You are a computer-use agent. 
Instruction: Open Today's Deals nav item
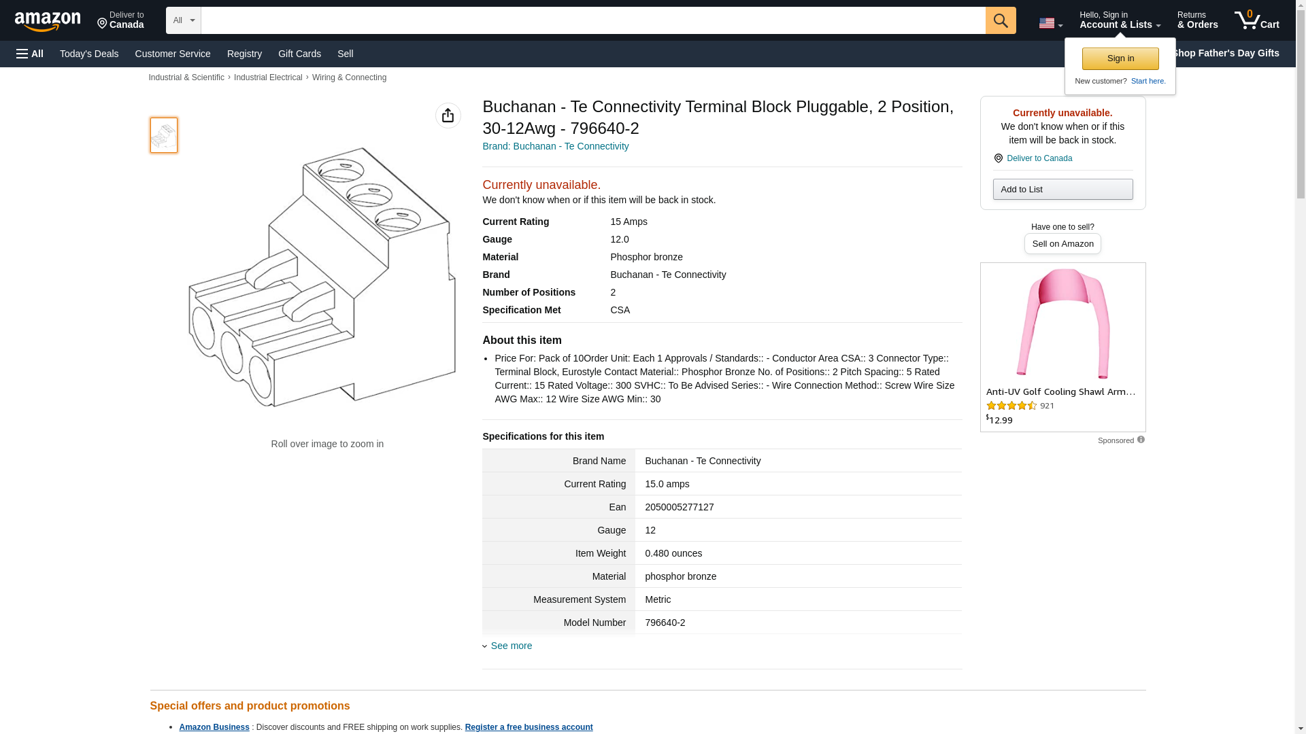[89, 54]
